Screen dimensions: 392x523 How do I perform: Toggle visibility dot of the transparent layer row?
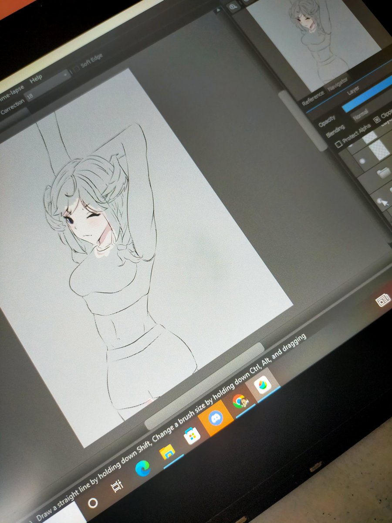[x=362, y=161]
